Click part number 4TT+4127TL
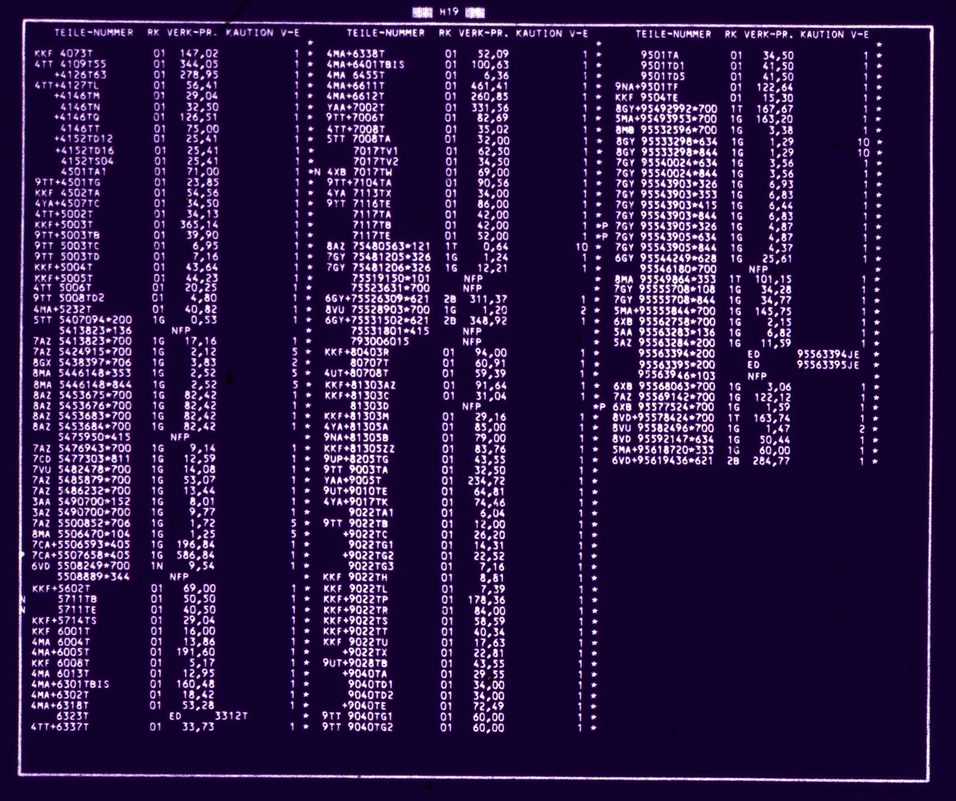The image size is (956, 801). click(x=67, y=85)
